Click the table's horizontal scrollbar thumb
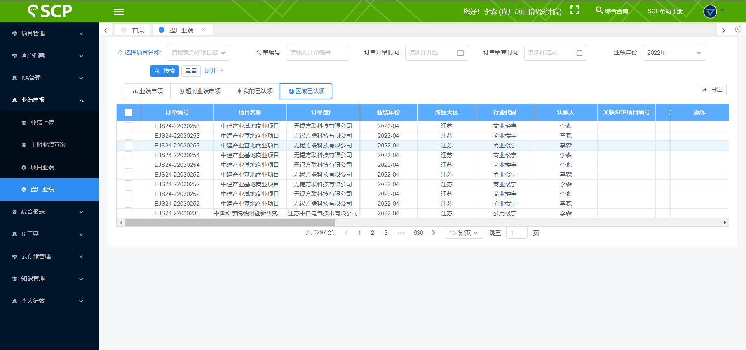The image size is (746, 350). tap(229, 222)
